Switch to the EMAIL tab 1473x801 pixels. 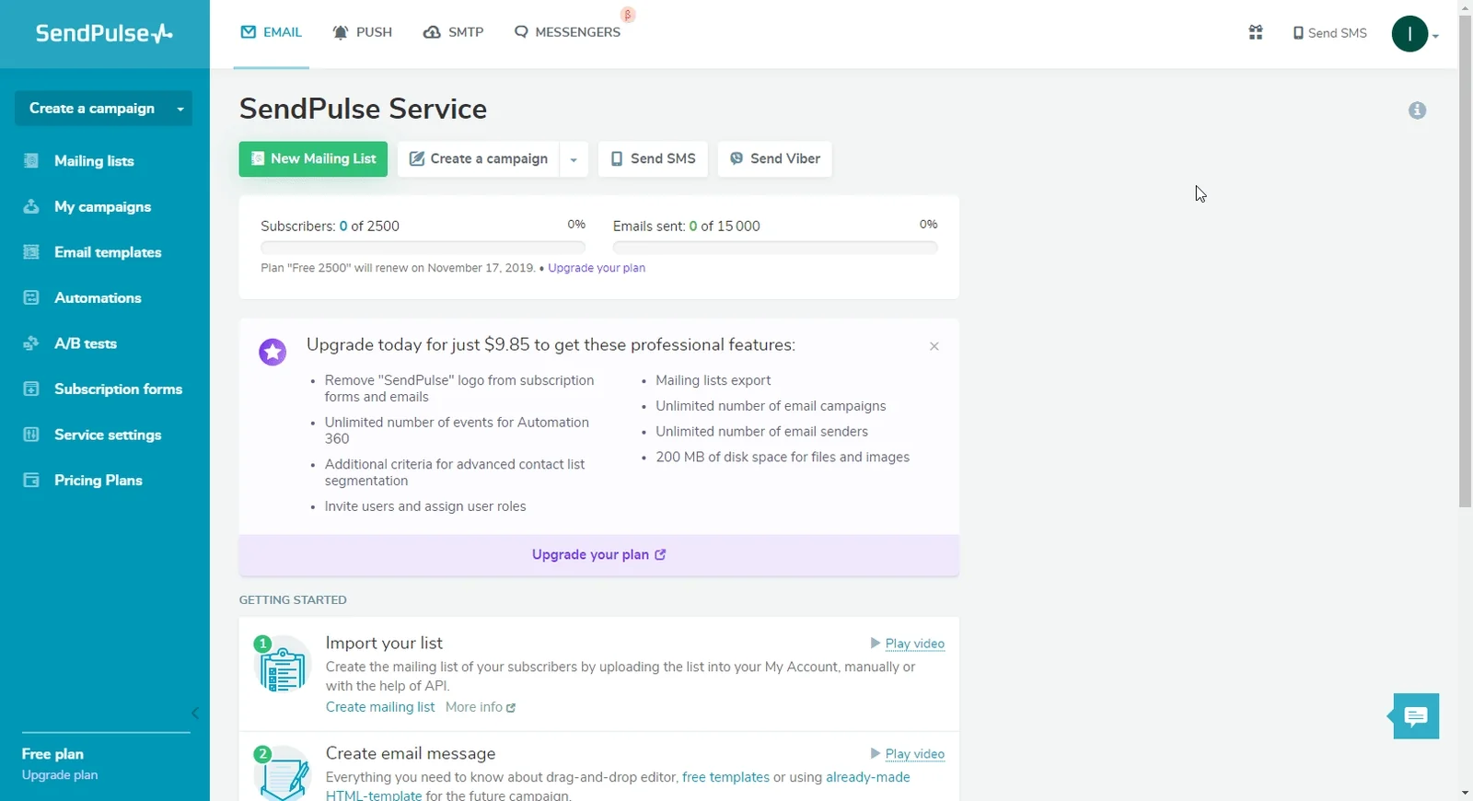(x=272, y=33)
